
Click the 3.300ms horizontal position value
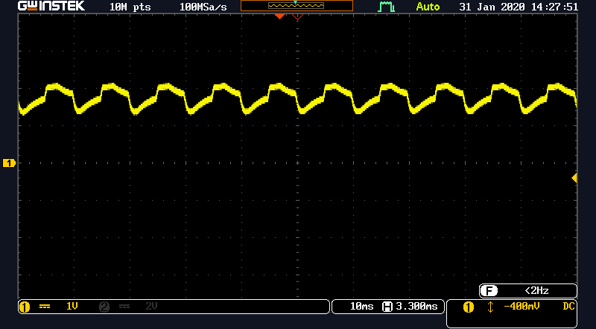pos(419,307)
